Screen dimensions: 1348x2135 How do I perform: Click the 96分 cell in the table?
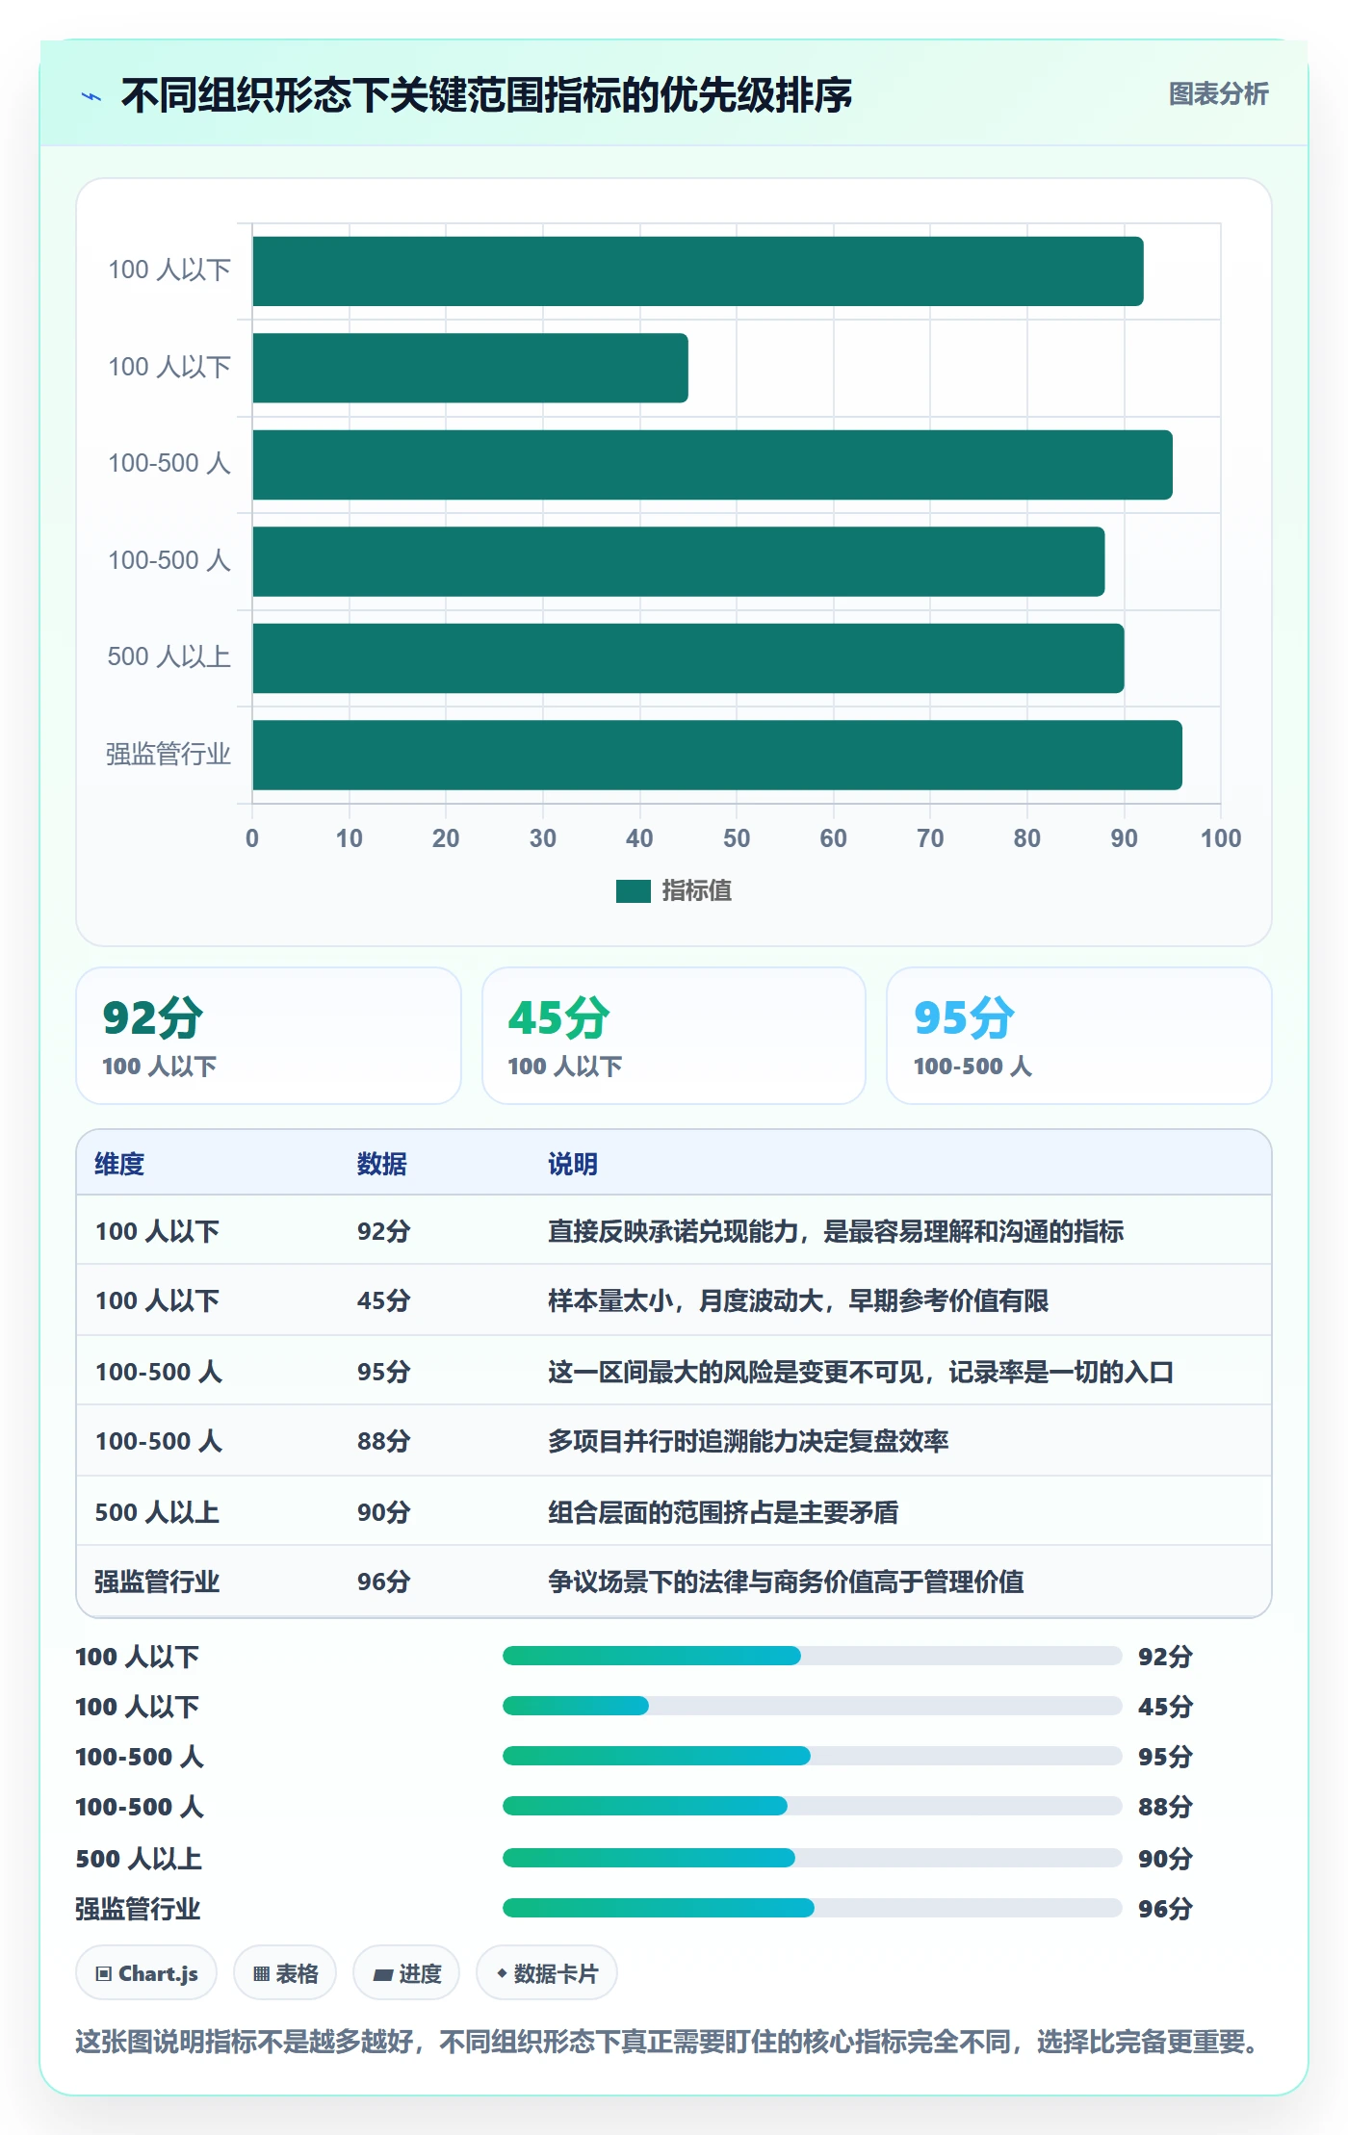(384, 1582)
